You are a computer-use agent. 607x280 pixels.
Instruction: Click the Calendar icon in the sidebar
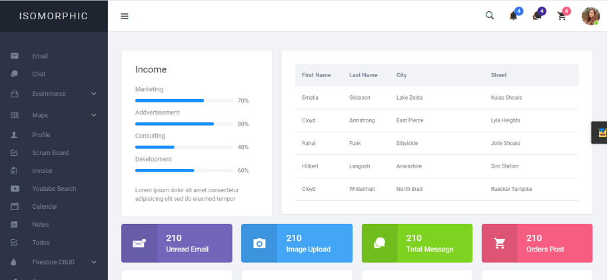coord(14,206)
